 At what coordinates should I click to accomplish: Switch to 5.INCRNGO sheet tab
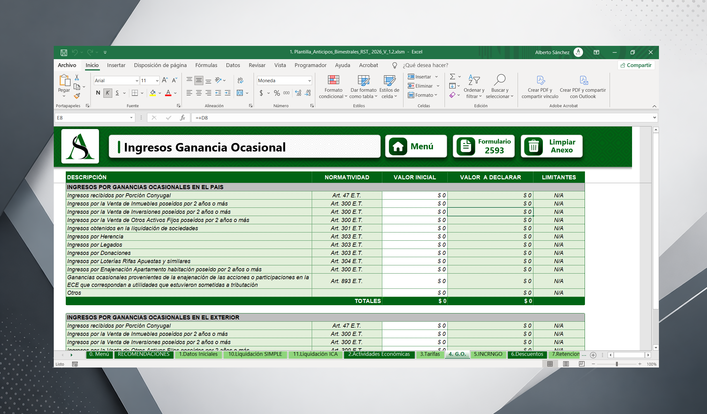[x=488, y=354]
